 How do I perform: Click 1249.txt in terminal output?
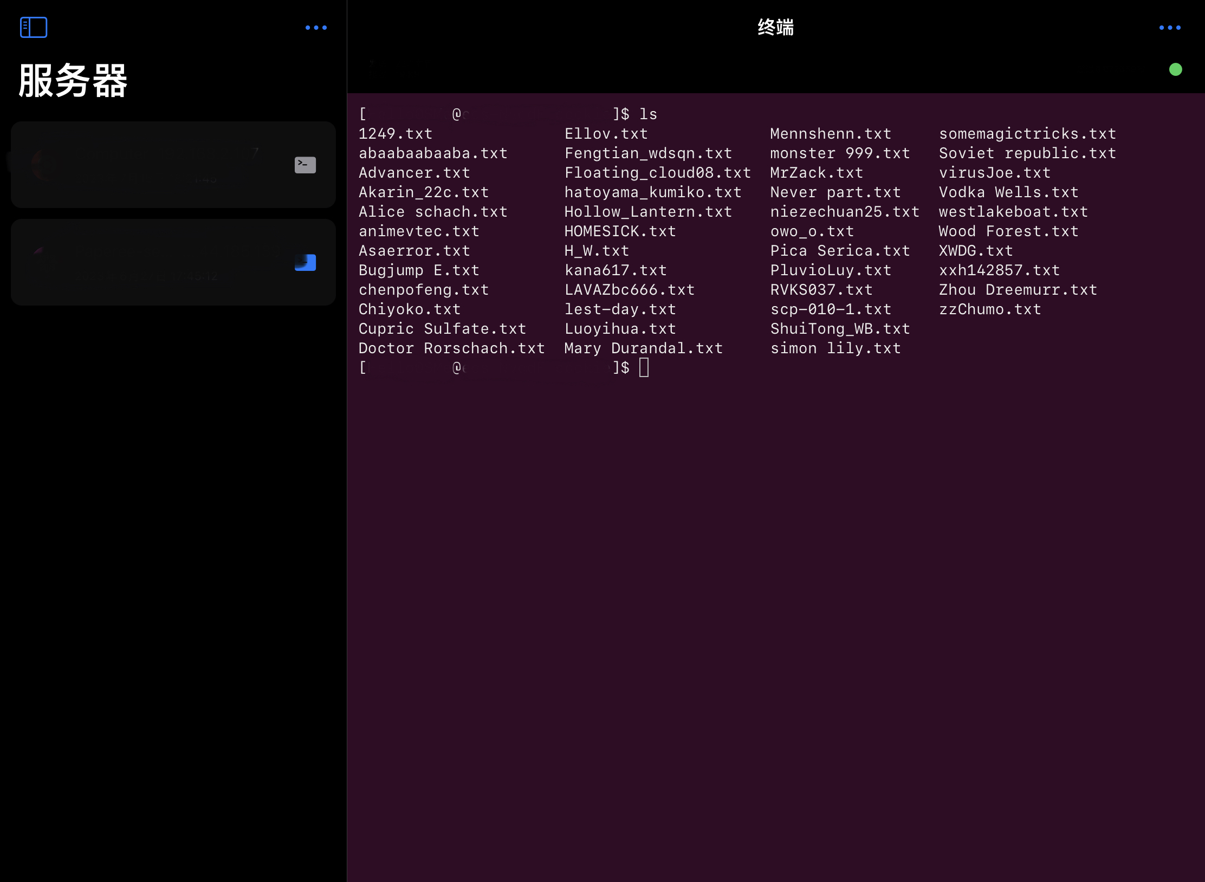(x=396, y=134)
